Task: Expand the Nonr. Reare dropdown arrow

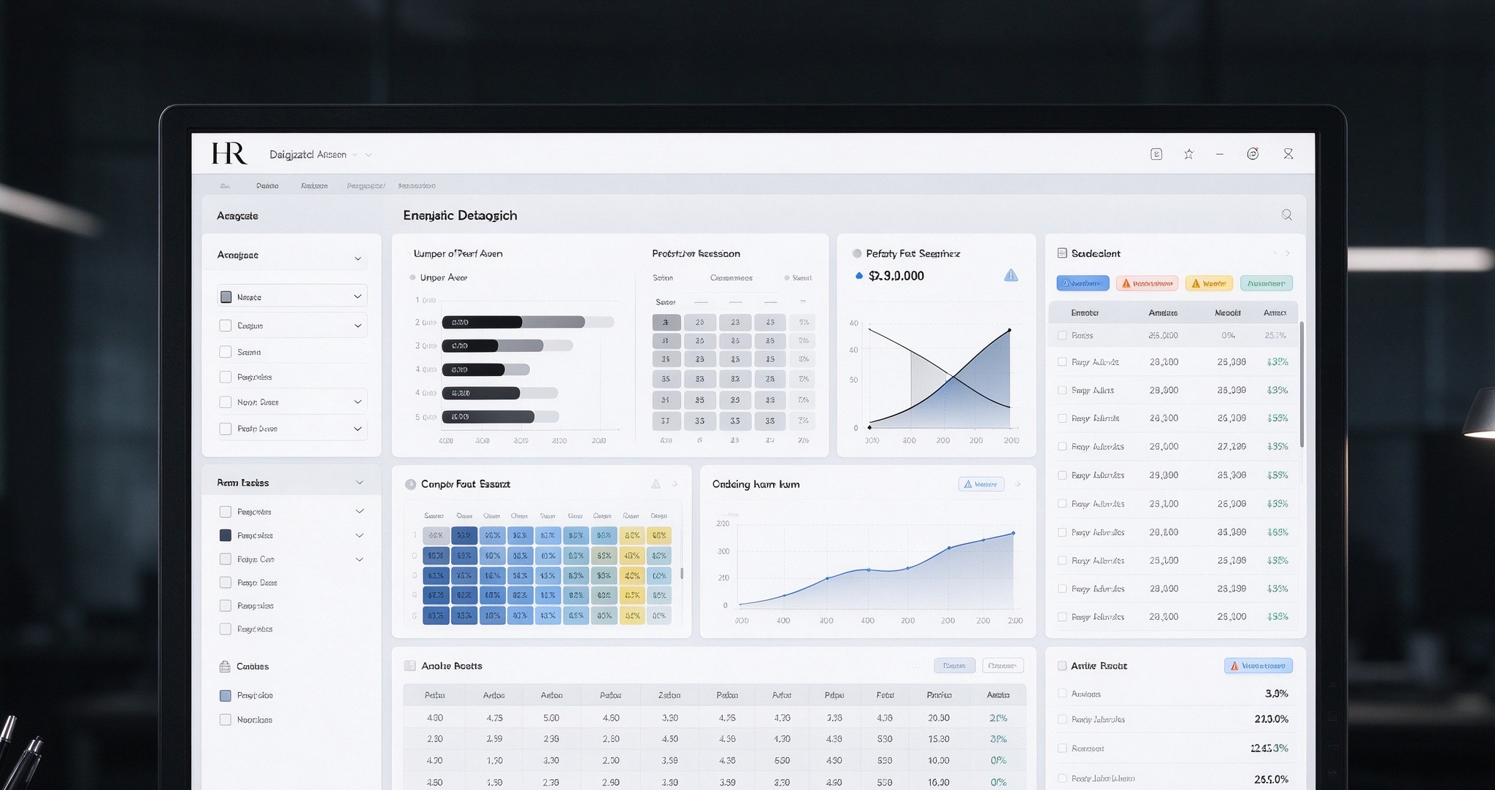Action: [x=358, y=402]
